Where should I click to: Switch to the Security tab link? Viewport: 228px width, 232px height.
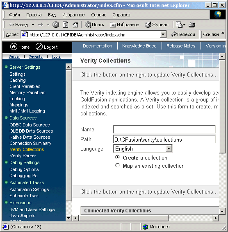click(x=36, y=56)
